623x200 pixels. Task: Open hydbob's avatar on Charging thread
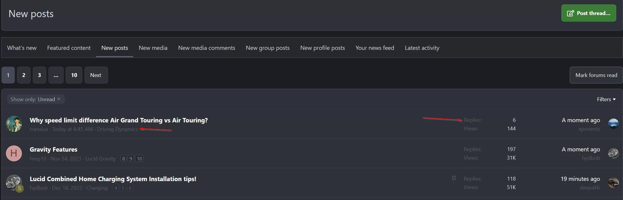[14, 183]
